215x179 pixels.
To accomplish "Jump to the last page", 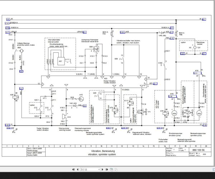I will [x=107, y=170].
